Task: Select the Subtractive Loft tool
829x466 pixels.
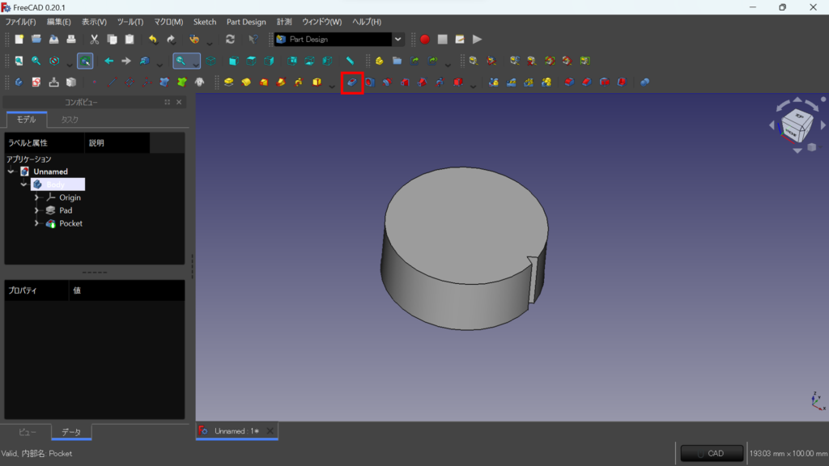Action: [x=405, y=83]
